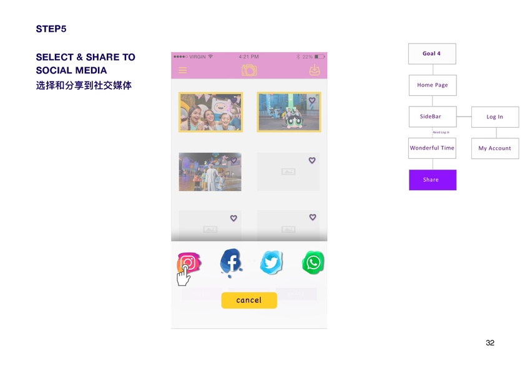
Task: Select the Adventure Time group selfie thumbnail
Action: coord(210,112)
